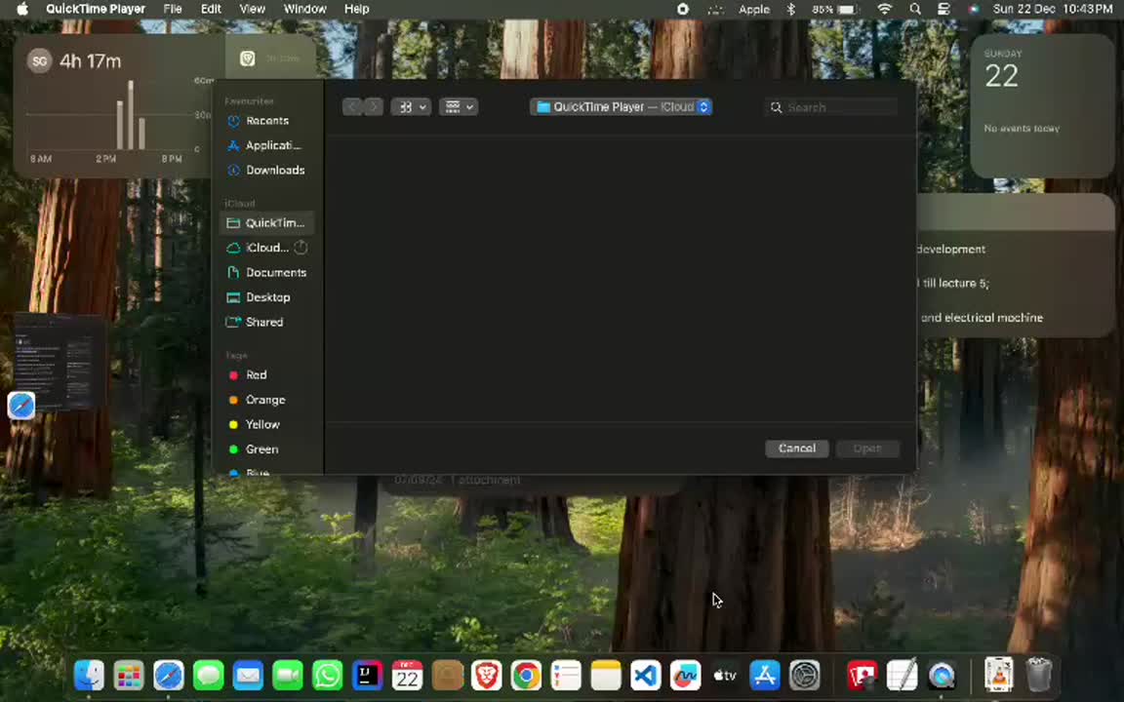Open Recents in the sidebar
Image resolution: width=1124 pixels, height=702 pixels.
tap(266, 121)
